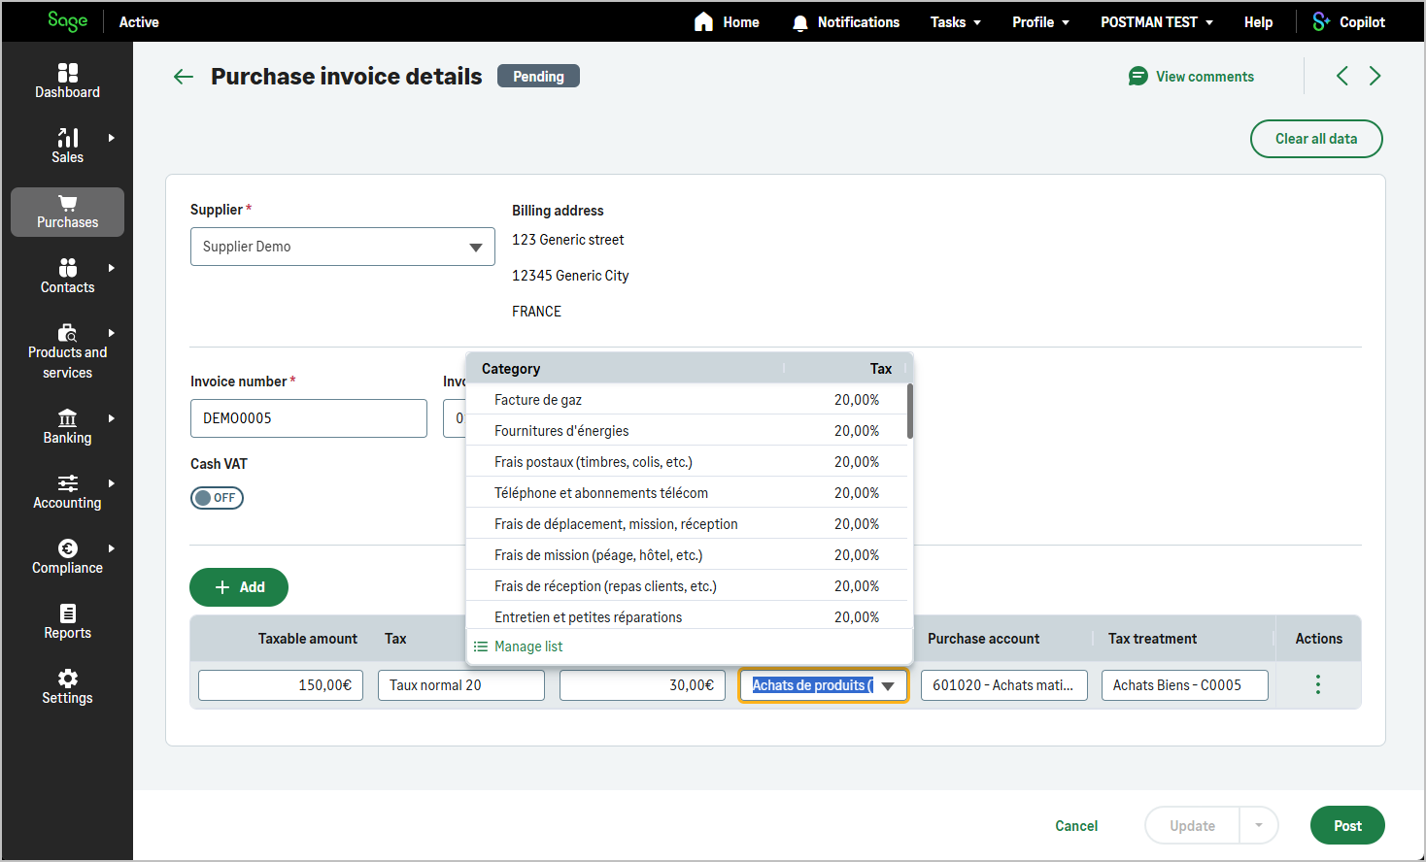Go to previous invoice using left chevron
The height and width of the screenshot is (862, 1426).
[x=1342, y=76]
